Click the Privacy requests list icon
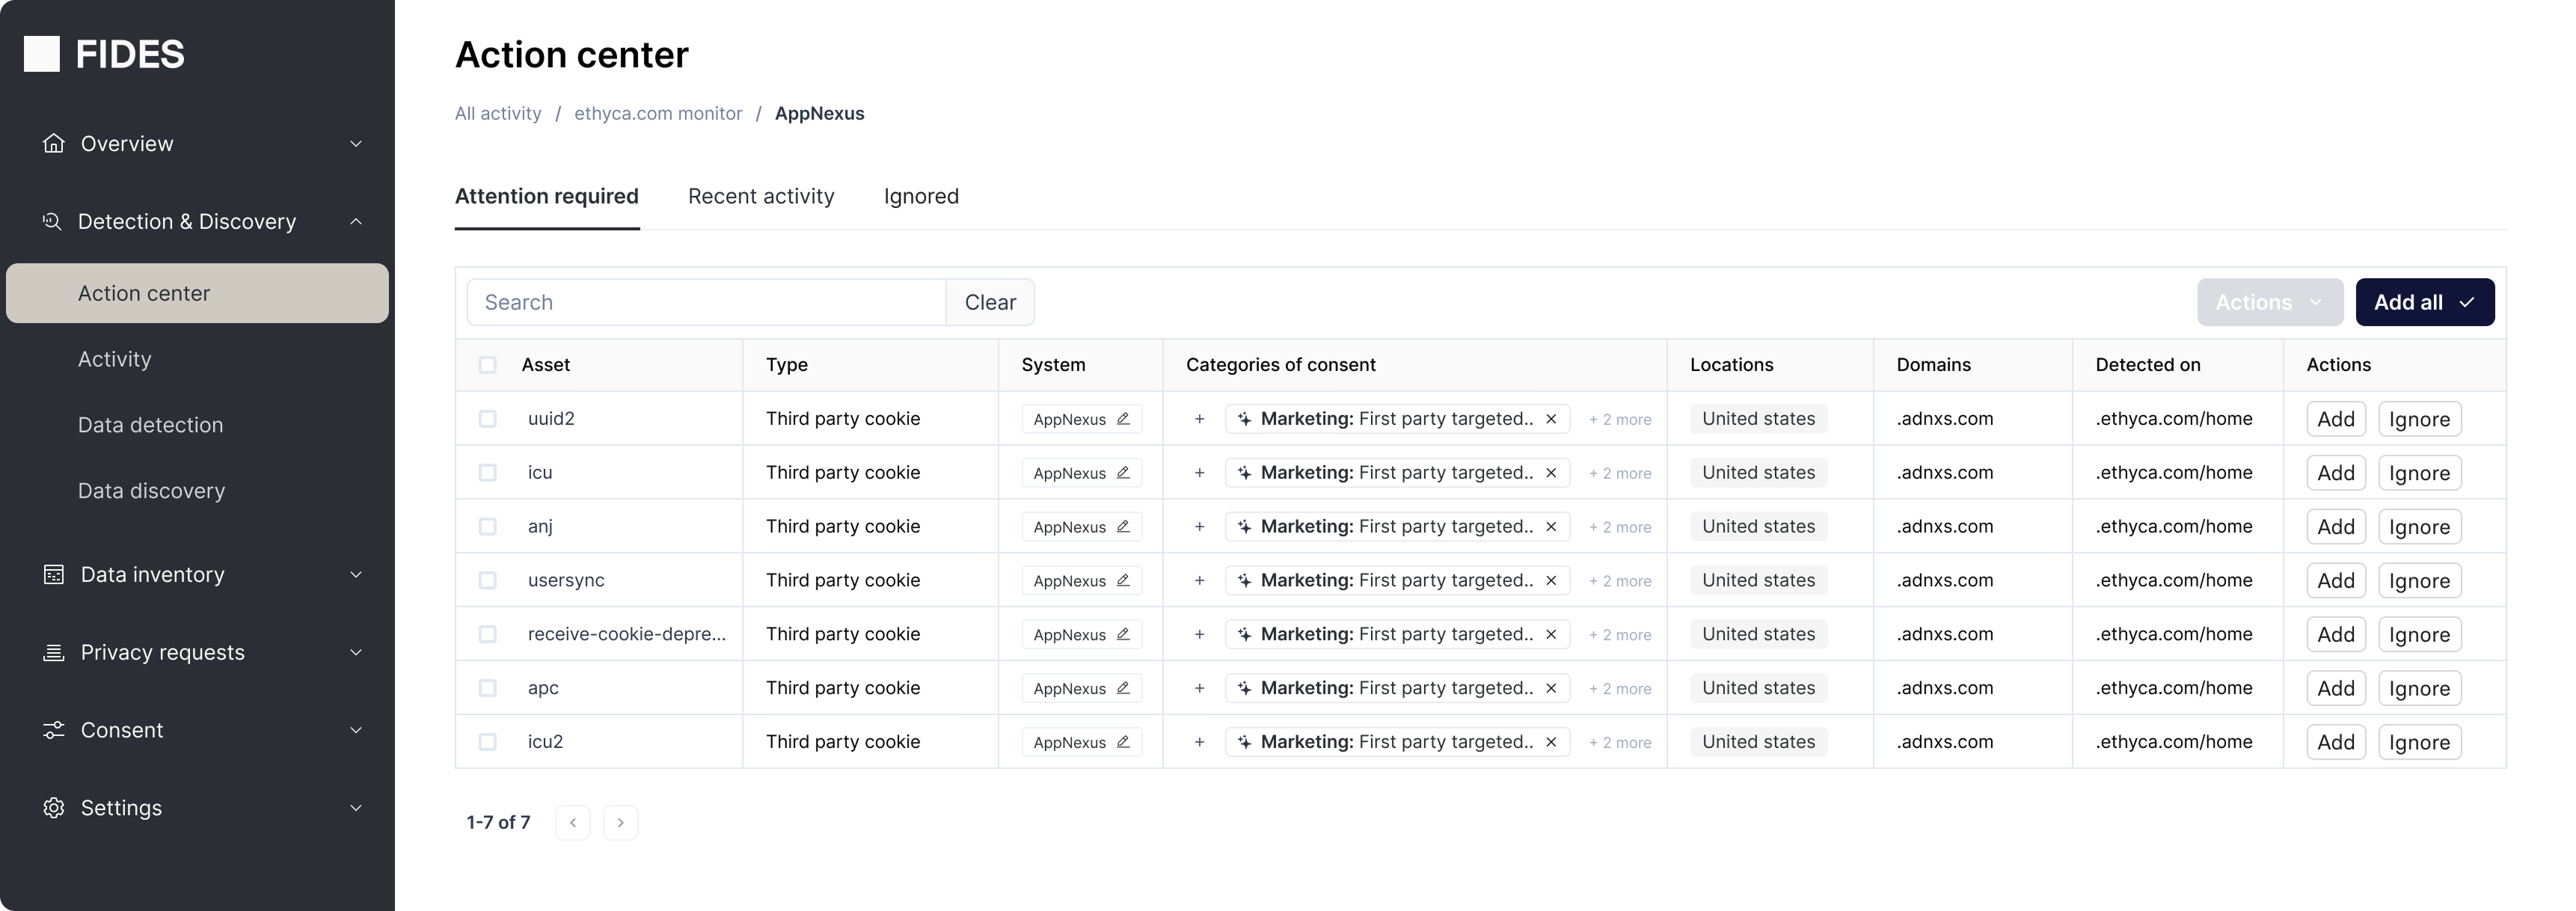This screenshot has width=2576, height=911. point(54,652)
